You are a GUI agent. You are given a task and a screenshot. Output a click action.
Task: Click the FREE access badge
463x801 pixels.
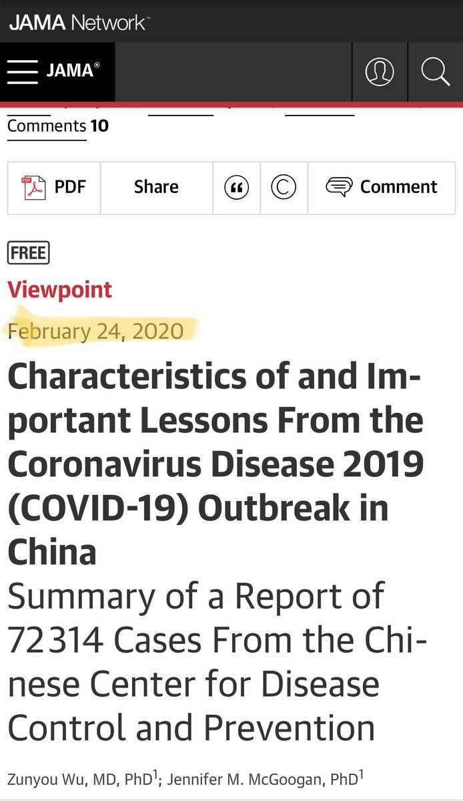pos(28,253)
